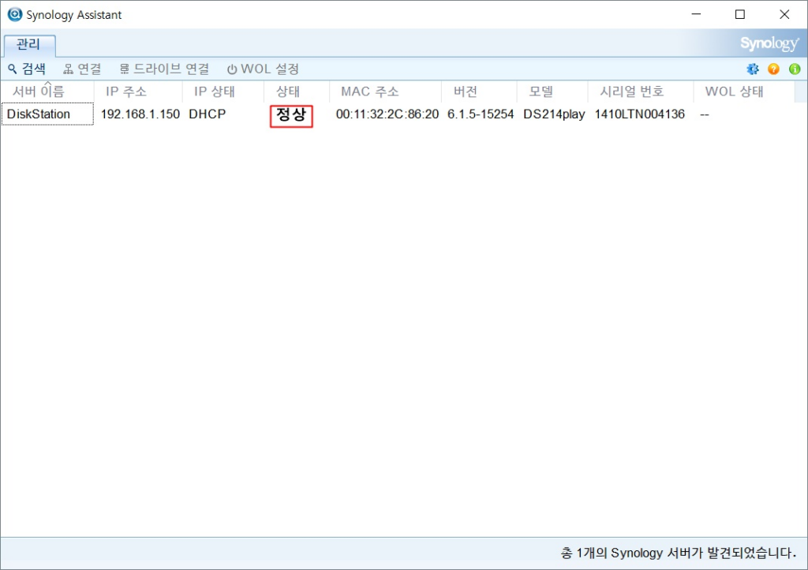Click the WOL status cell showing --

point(705,114)
